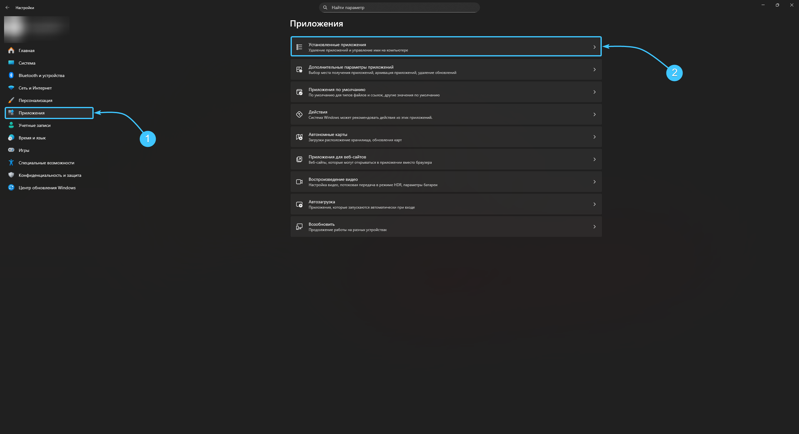Expand Default apps chevron arrow
Image resolution: width=799 pixels, height=434 pixels.
pos(594,92)
